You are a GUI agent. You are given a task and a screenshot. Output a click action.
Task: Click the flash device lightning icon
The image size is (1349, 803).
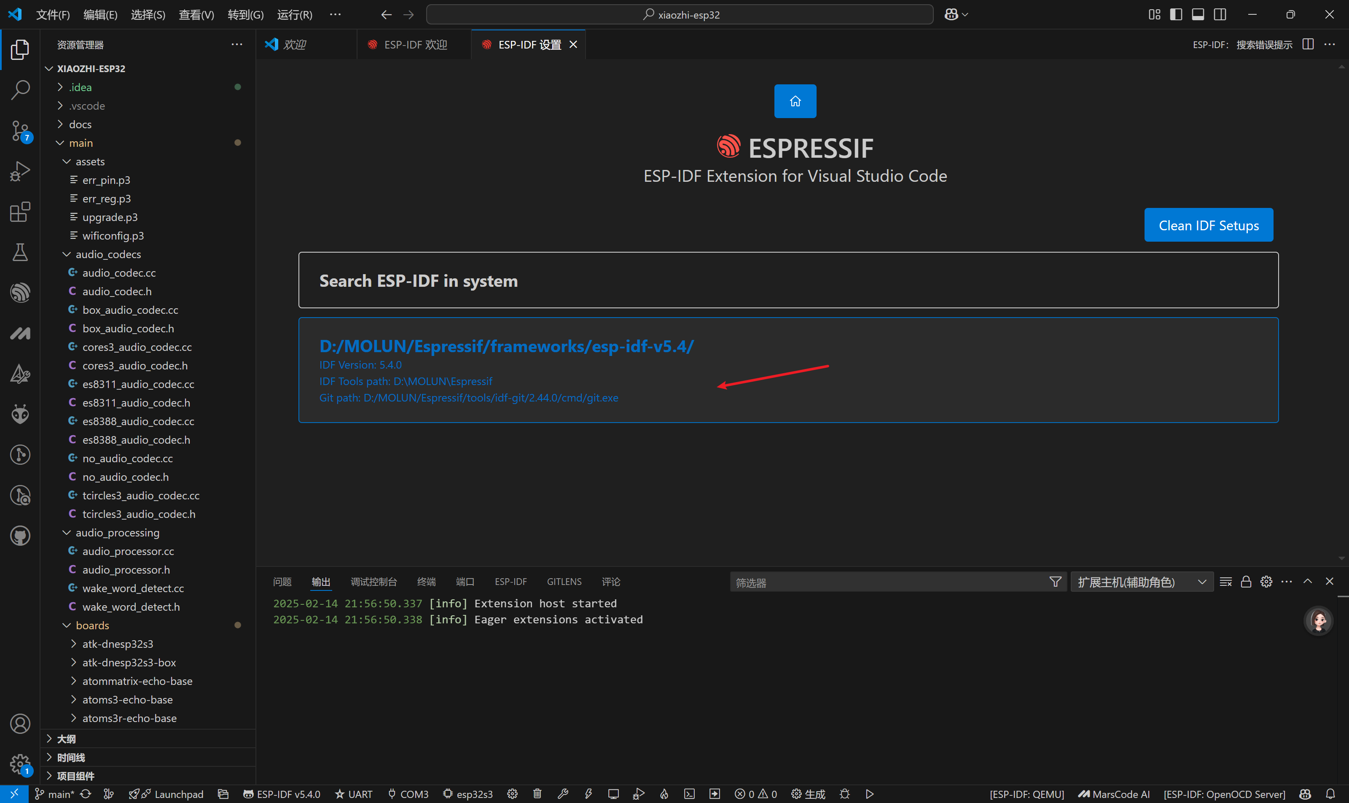588,794
